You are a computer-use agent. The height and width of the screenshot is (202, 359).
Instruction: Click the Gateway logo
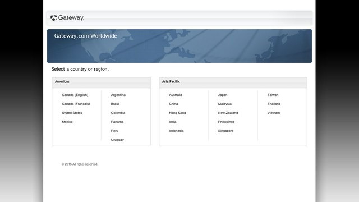point(67,17)
